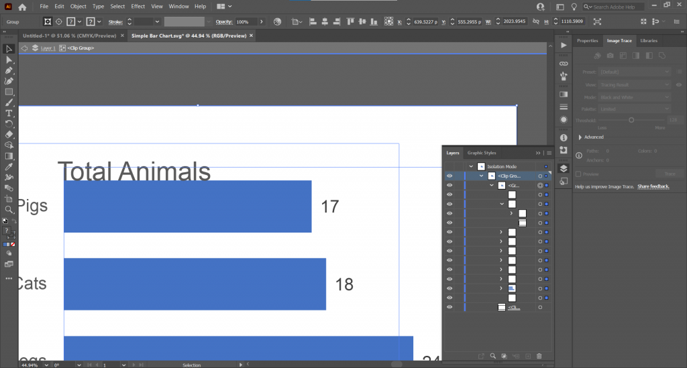Click the Home icon

pyautogui.click(x=22, y=7)
